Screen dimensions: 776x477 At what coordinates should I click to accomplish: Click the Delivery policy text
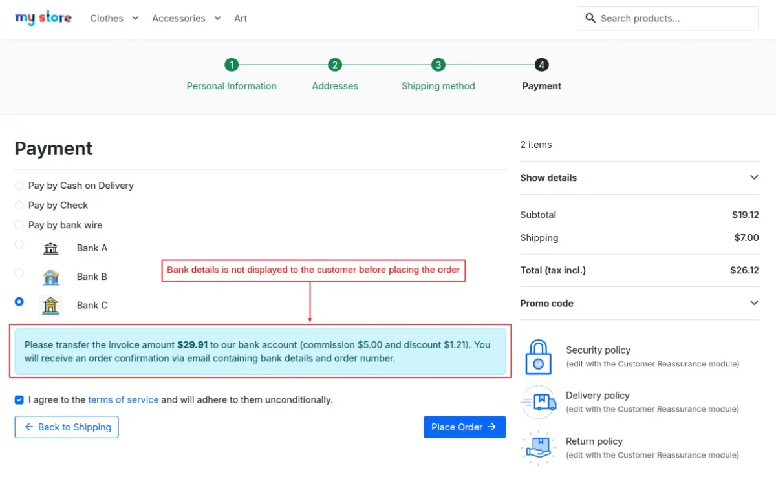[x=598, y=396]
